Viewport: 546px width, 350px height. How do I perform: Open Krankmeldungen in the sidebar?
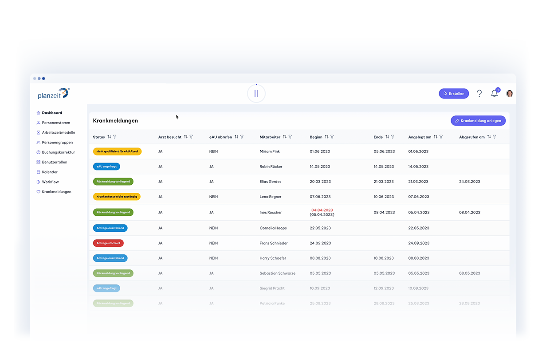pos(56,192)
